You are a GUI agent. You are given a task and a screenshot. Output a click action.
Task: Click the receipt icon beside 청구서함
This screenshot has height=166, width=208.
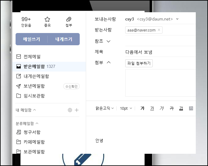click(19, 132)
